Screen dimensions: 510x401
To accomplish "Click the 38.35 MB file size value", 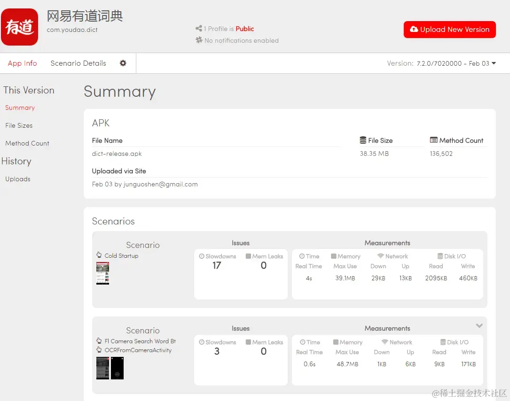I will click(x=374, y=154).
